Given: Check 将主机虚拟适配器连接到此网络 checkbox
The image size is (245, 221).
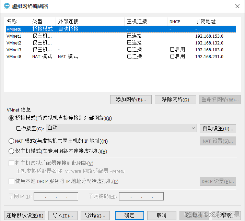Looking at the screenshot, I should pyautogui.click(x=11, y=163).
